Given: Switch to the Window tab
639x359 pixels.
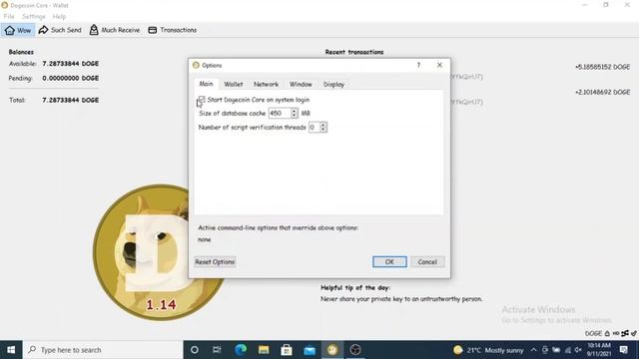Looking at the screenshot, I should [x=301, y=84].
